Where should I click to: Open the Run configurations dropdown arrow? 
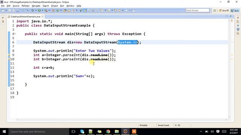[43, 10]
